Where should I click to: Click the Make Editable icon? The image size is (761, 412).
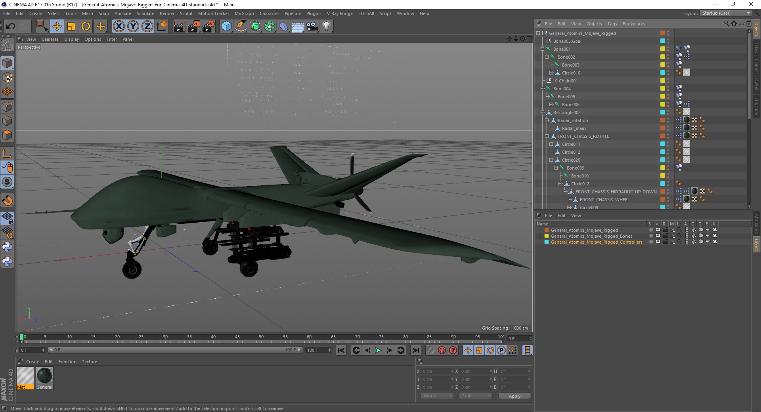[7, 46]
